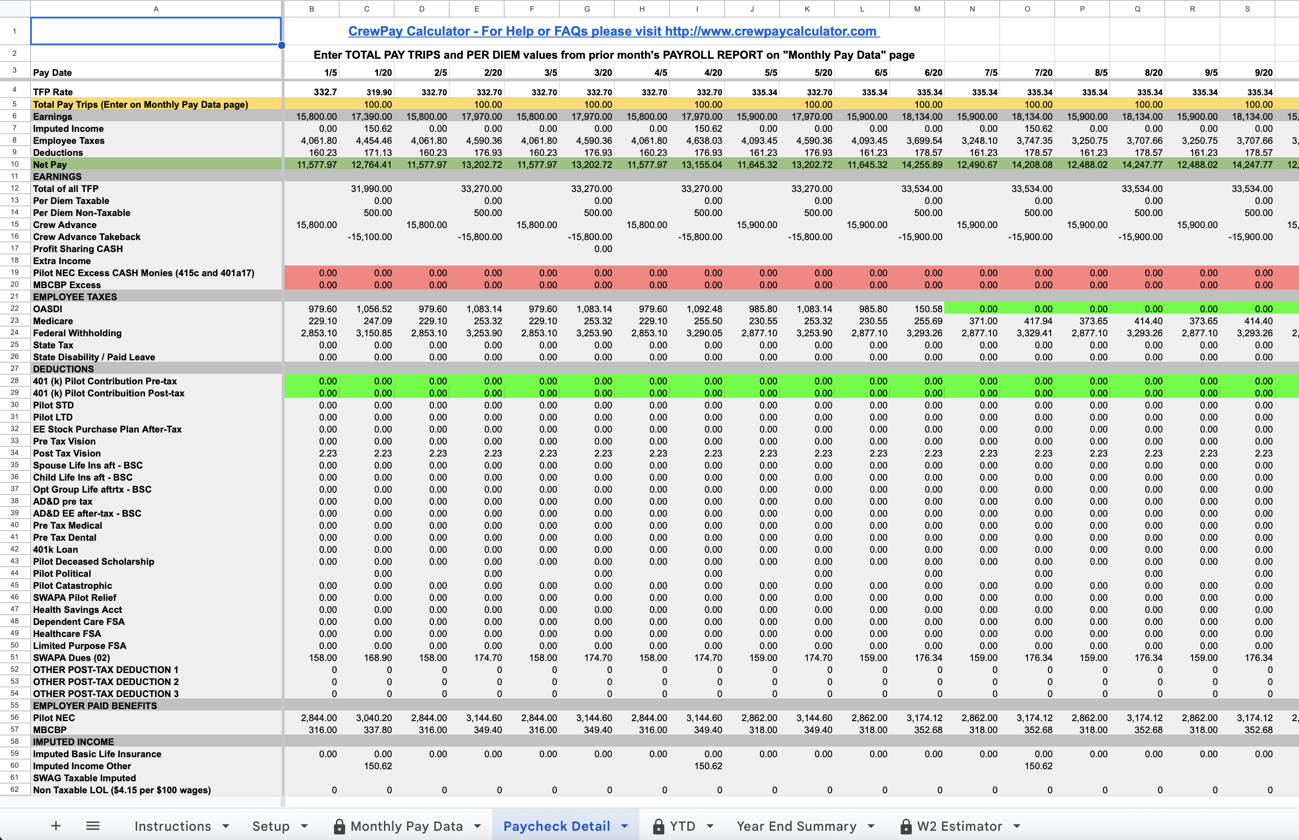Select row 10 by clicking its header
1299x840 pixels.
[x=15, y=164]
